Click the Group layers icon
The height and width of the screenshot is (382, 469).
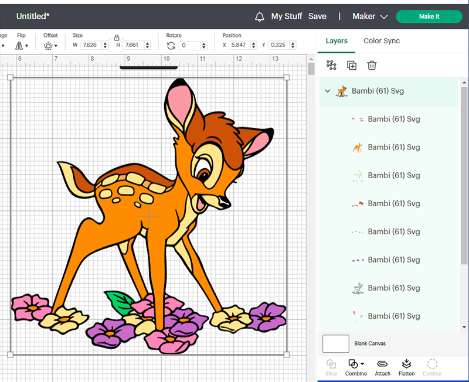[x=331, y=65]
